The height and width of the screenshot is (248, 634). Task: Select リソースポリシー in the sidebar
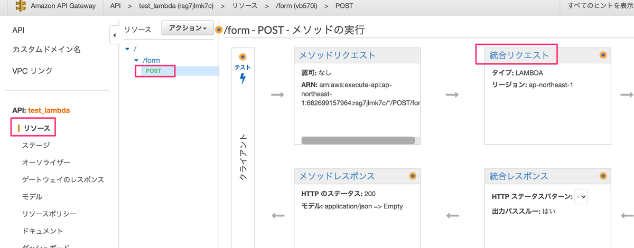point(49,214)
